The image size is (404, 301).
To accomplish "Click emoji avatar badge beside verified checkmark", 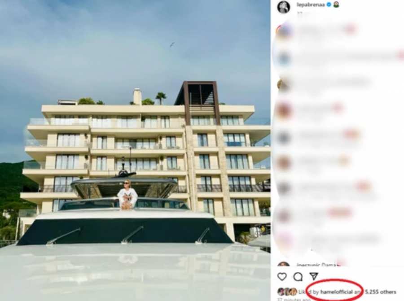I will 336,4.
